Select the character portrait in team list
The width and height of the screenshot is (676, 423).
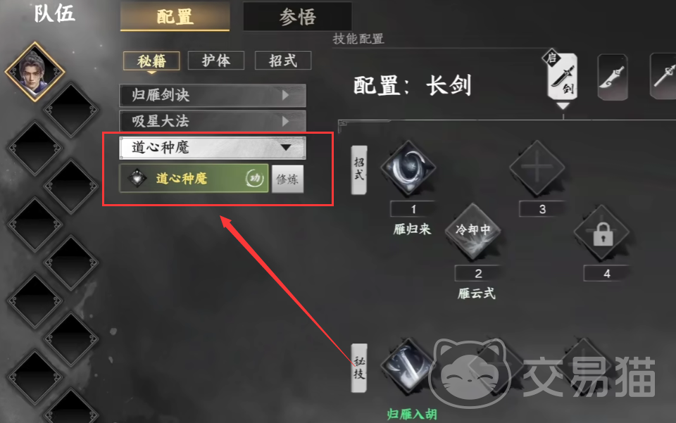[x=35, y=72]
